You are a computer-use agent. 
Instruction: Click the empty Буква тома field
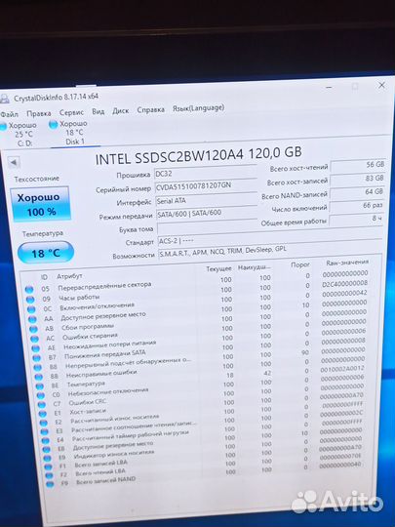click(x=207, y=227)
